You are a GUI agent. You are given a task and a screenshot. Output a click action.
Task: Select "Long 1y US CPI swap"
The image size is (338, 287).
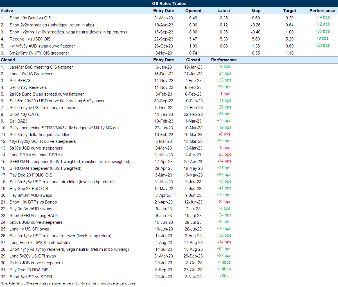point(30,229)
